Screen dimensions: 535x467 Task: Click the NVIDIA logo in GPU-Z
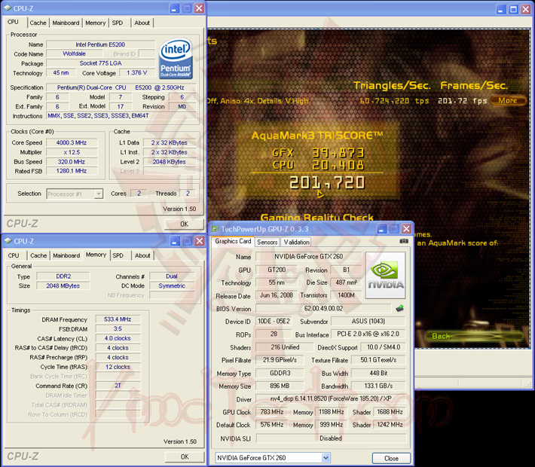point(386,275)
